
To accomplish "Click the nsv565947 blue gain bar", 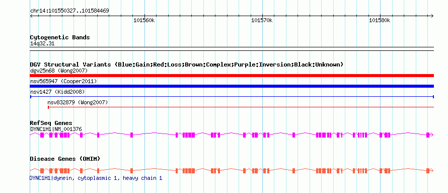I will click(232, 86).
